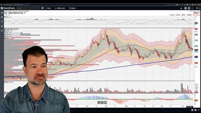
Task: Jump to latest bar button
Action: pyautogui.click(x=105, y=103)
